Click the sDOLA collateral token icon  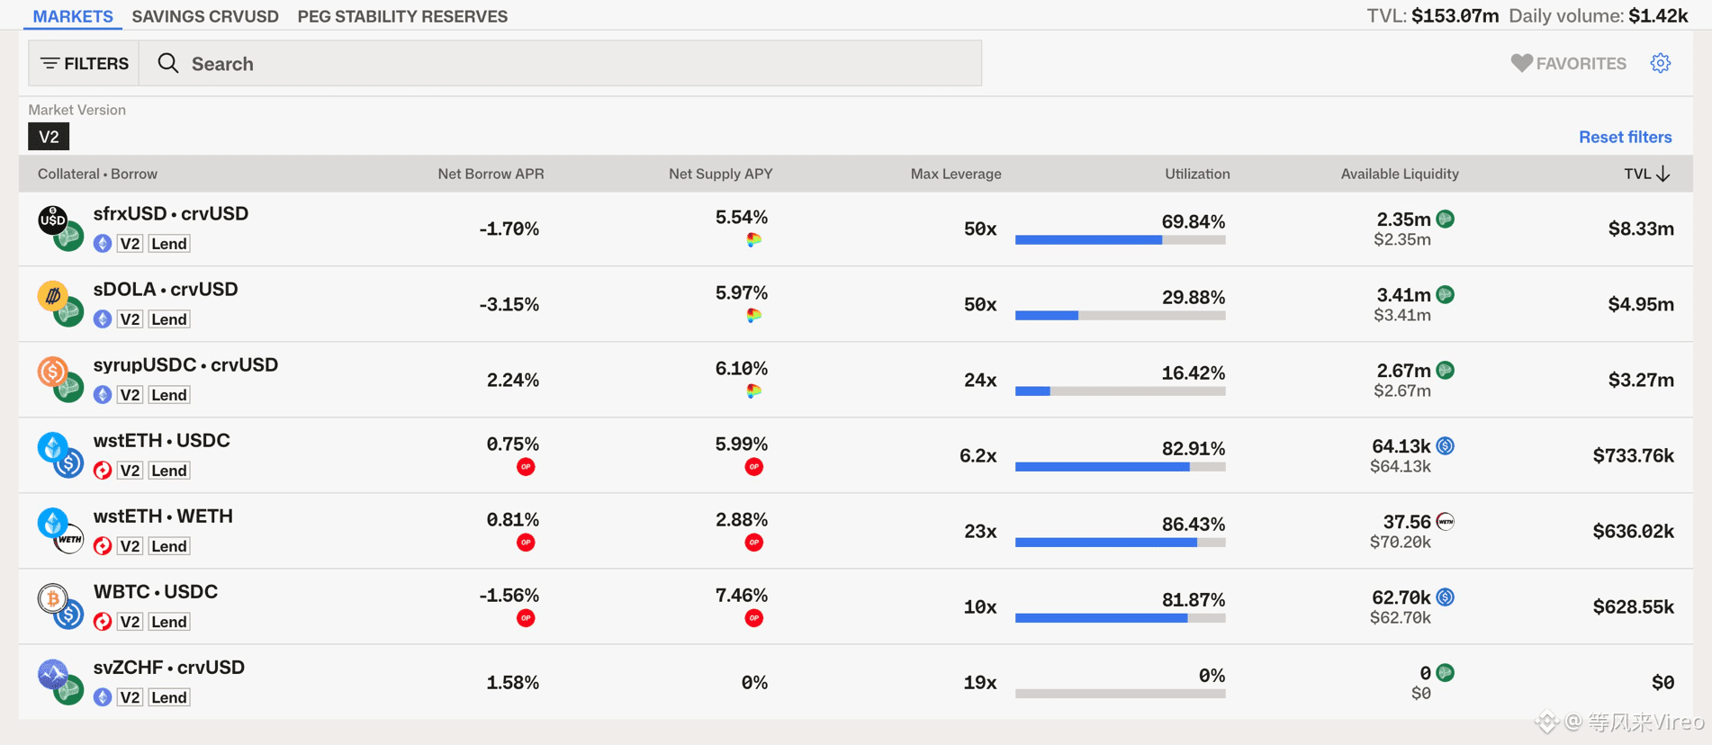[52, 294]
